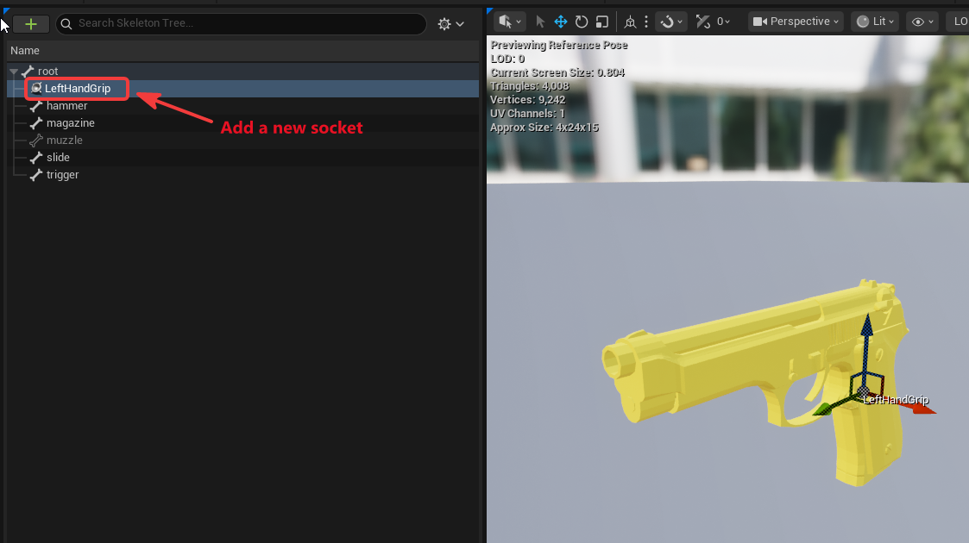The height and width of the screenshot is (543, 969).
Task: Click the Name column header
Action: point(25,51)
